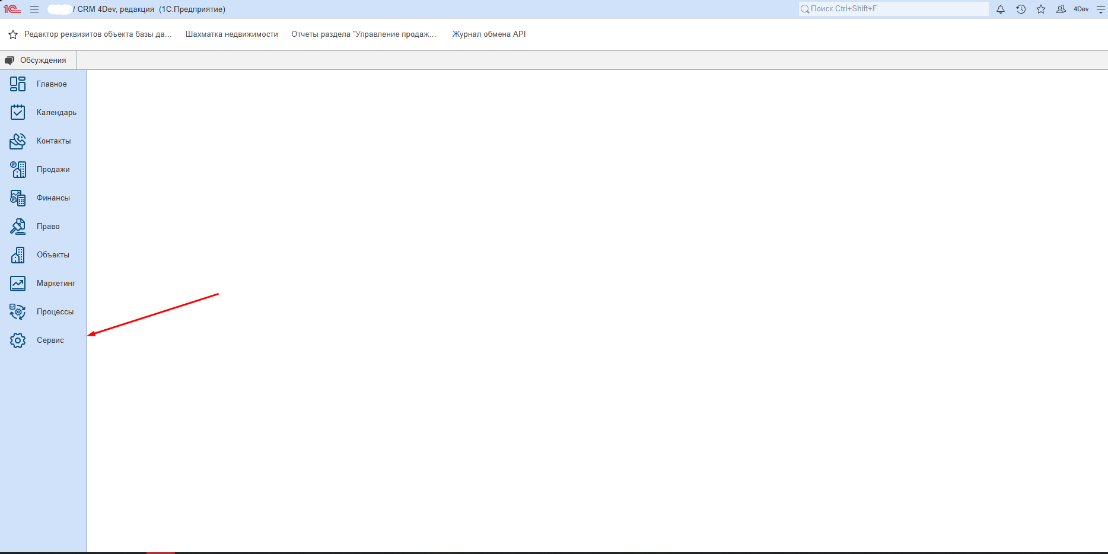Open the Сервис gear icon
The height and width of the screenshot is (554, 1108).
18,340
